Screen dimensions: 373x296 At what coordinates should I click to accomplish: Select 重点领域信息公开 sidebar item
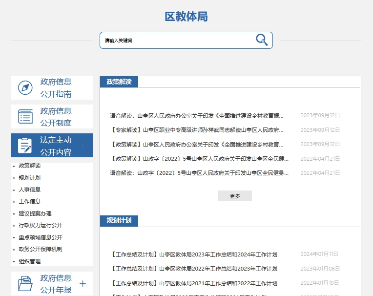click(41, 237)
